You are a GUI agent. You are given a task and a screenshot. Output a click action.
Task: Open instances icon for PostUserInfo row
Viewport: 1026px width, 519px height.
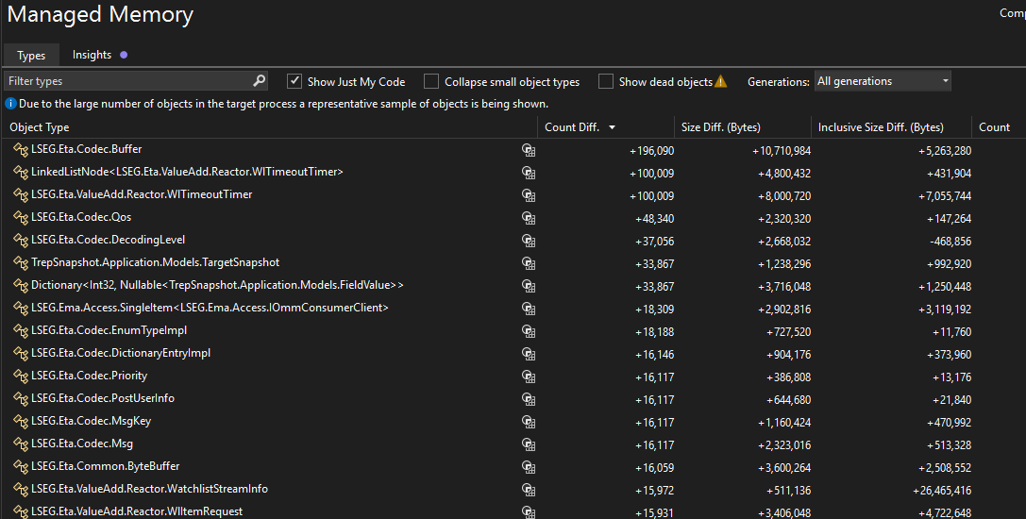529,399
